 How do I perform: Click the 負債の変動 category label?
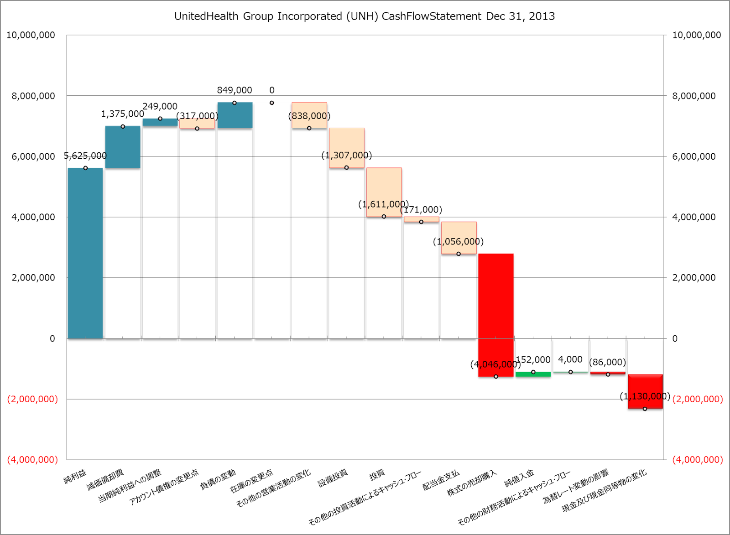tap(218, 480)
